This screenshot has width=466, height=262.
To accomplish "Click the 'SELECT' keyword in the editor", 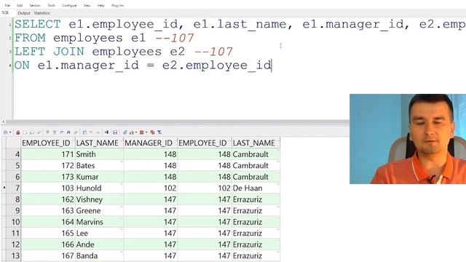I will click(x=38, y=24).
